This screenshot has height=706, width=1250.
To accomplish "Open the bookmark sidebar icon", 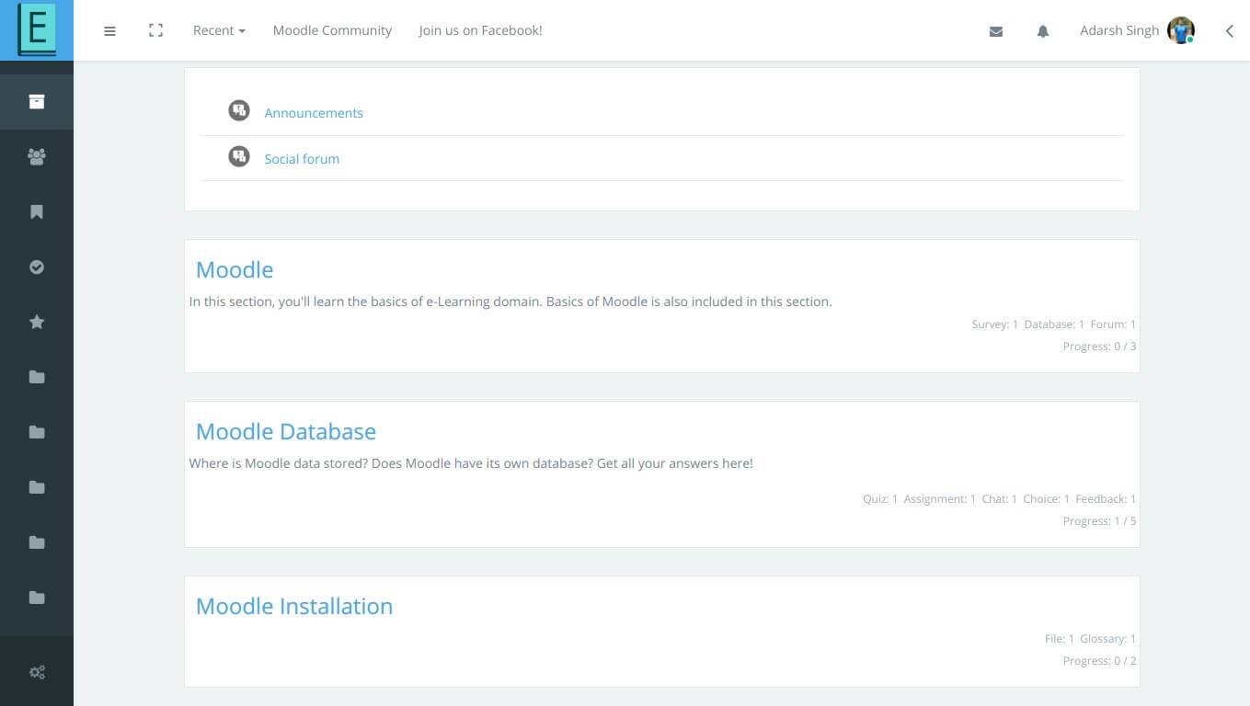I will [37, 211].
